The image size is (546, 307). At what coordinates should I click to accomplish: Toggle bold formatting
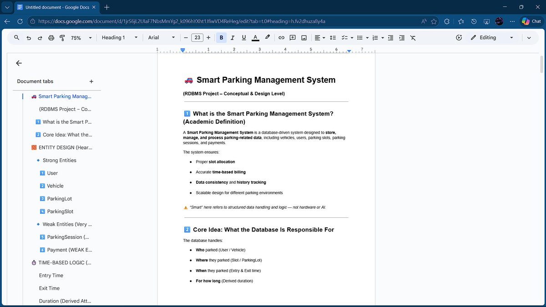[222, 38]
